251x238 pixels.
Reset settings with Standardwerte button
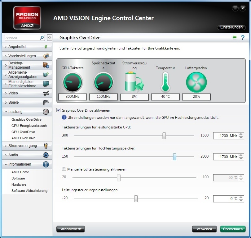(x=71, y=229)
